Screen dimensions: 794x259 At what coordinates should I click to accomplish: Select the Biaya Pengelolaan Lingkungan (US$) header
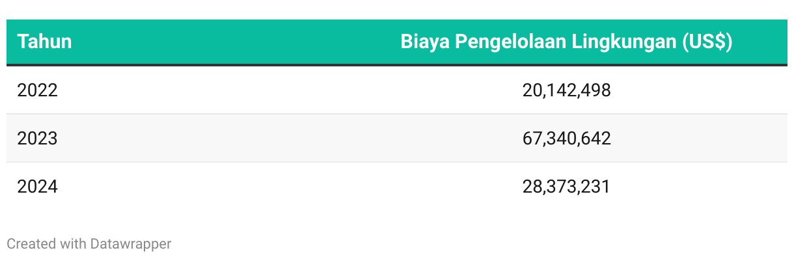[x=566, y=42]
